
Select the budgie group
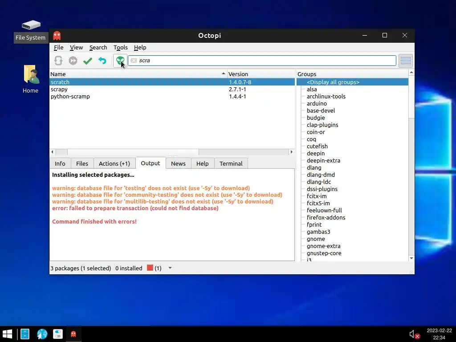click(x=316, y=118)
